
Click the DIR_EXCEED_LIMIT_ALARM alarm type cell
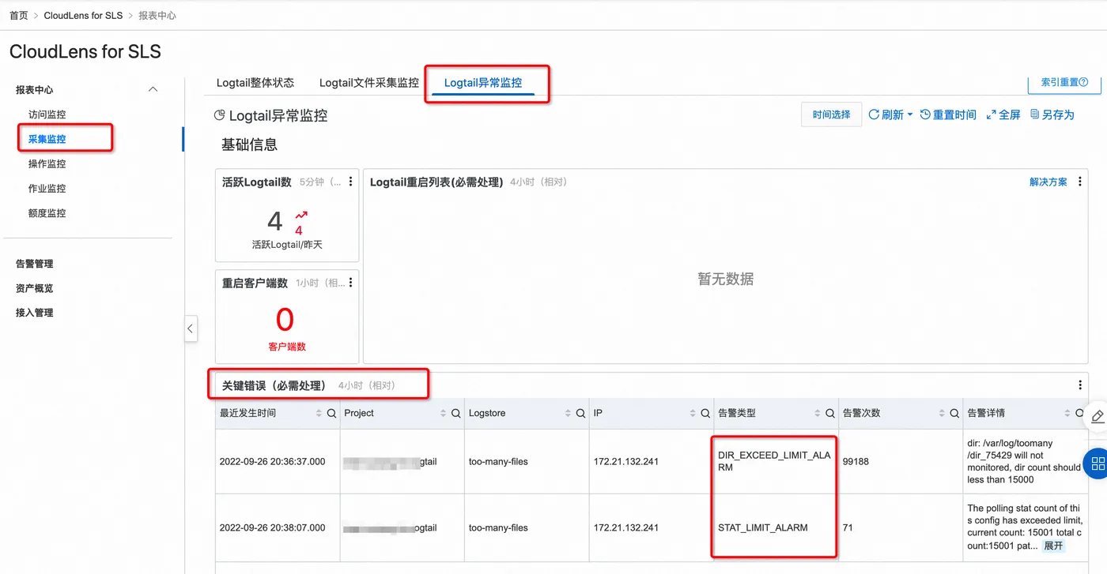pos(774,461)
